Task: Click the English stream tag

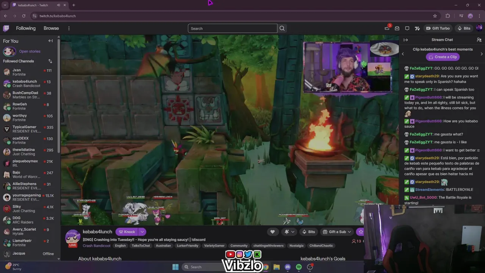Action: (x=120, y=246)
